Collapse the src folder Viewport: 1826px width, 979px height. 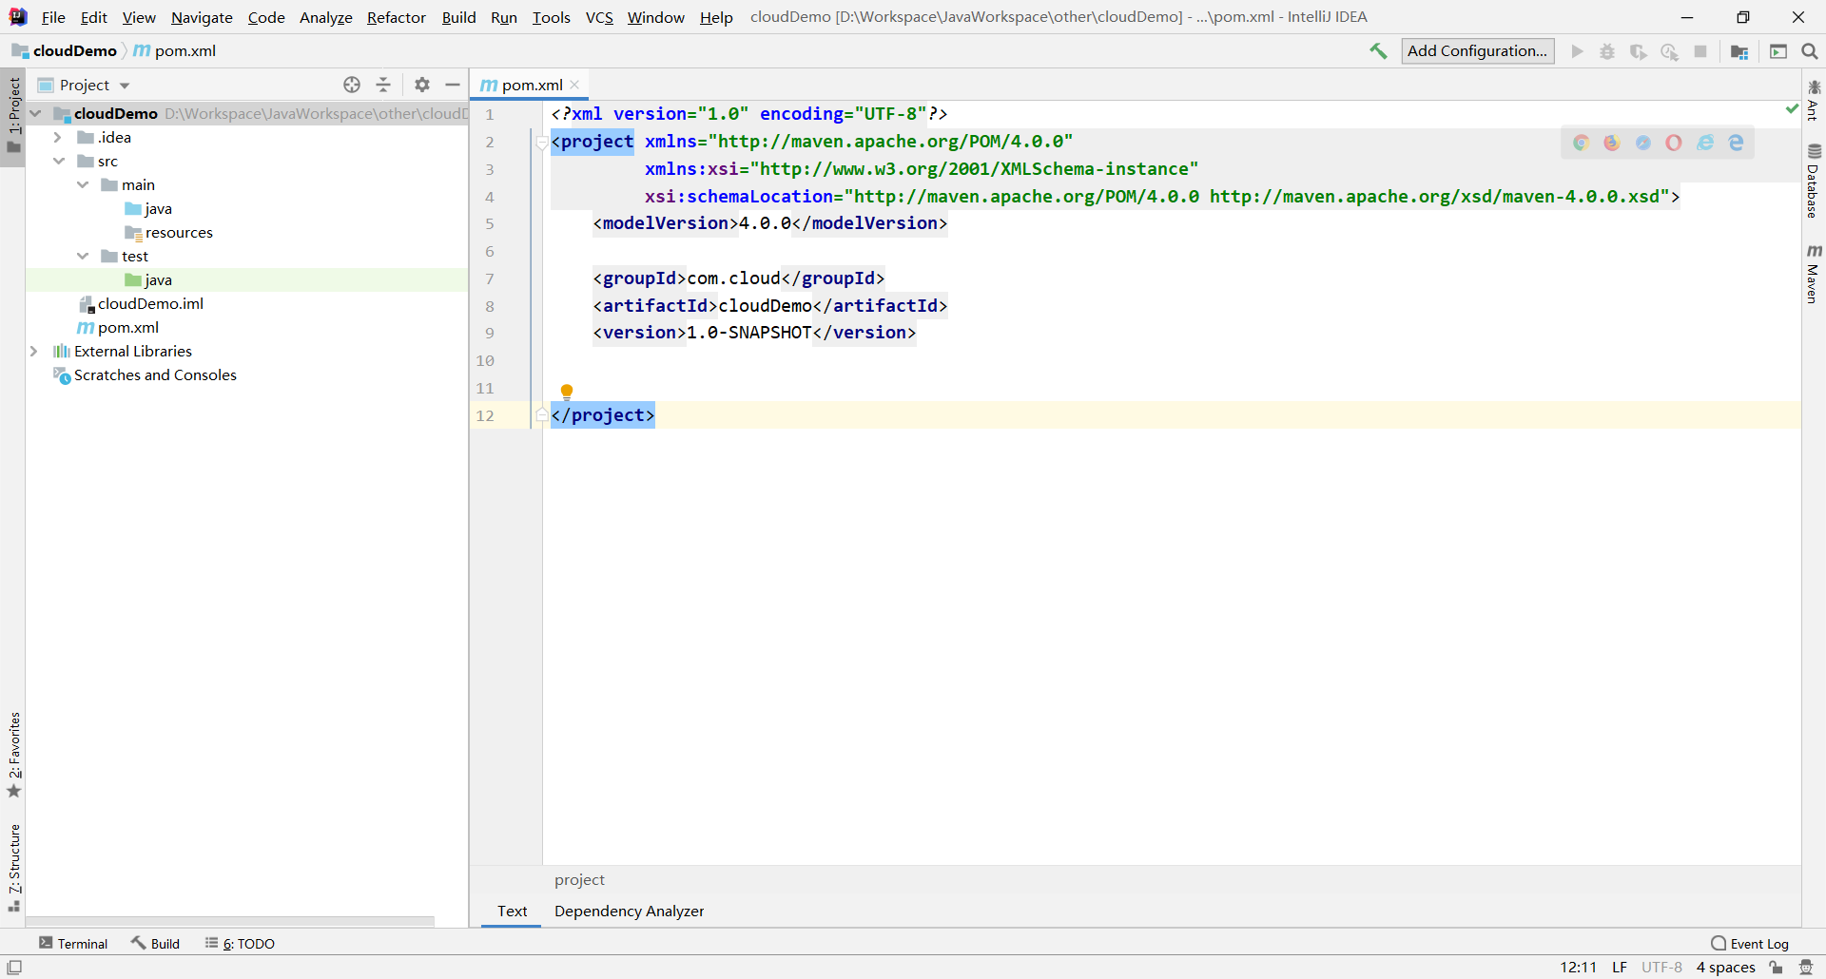click(59, 161)
